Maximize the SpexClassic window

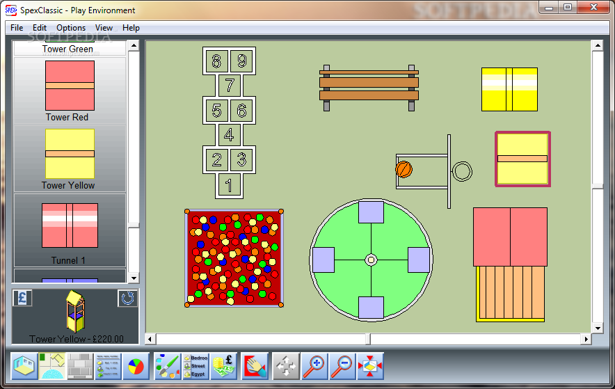568,8
